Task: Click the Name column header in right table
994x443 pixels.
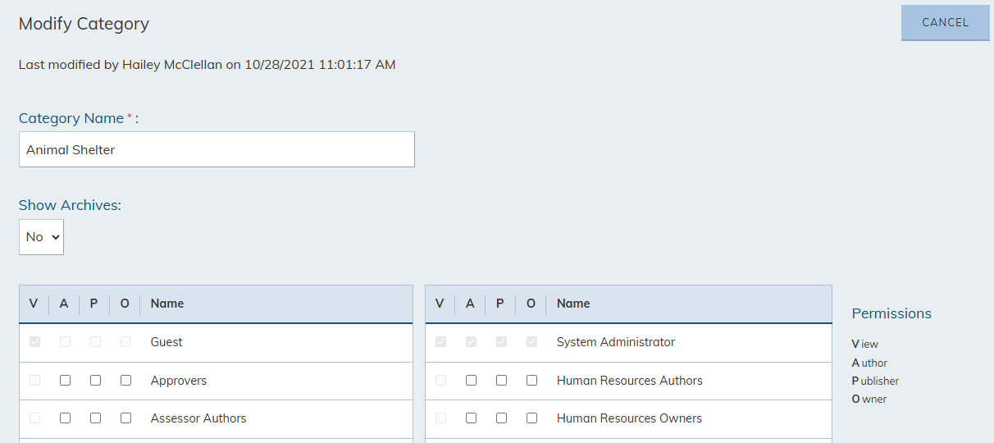Action: [x=573, y=304]
